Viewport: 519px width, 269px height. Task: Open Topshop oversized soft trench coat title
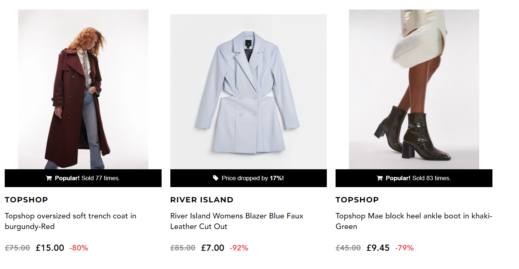71,221
